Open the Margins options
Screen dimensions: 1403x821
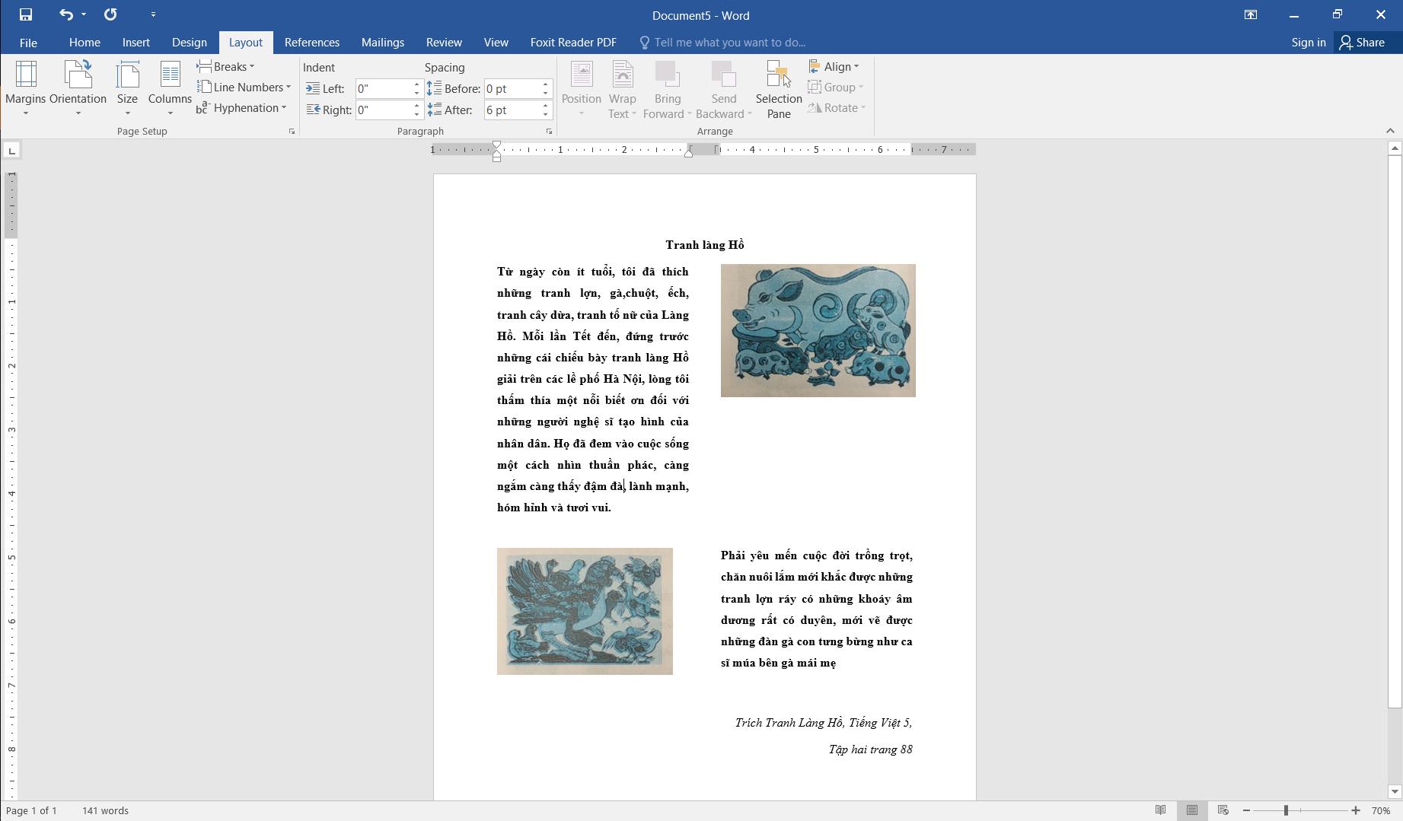click(x=25, y=88)
